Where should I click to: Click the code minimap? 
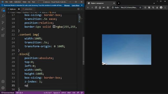(x=80, y=18)
